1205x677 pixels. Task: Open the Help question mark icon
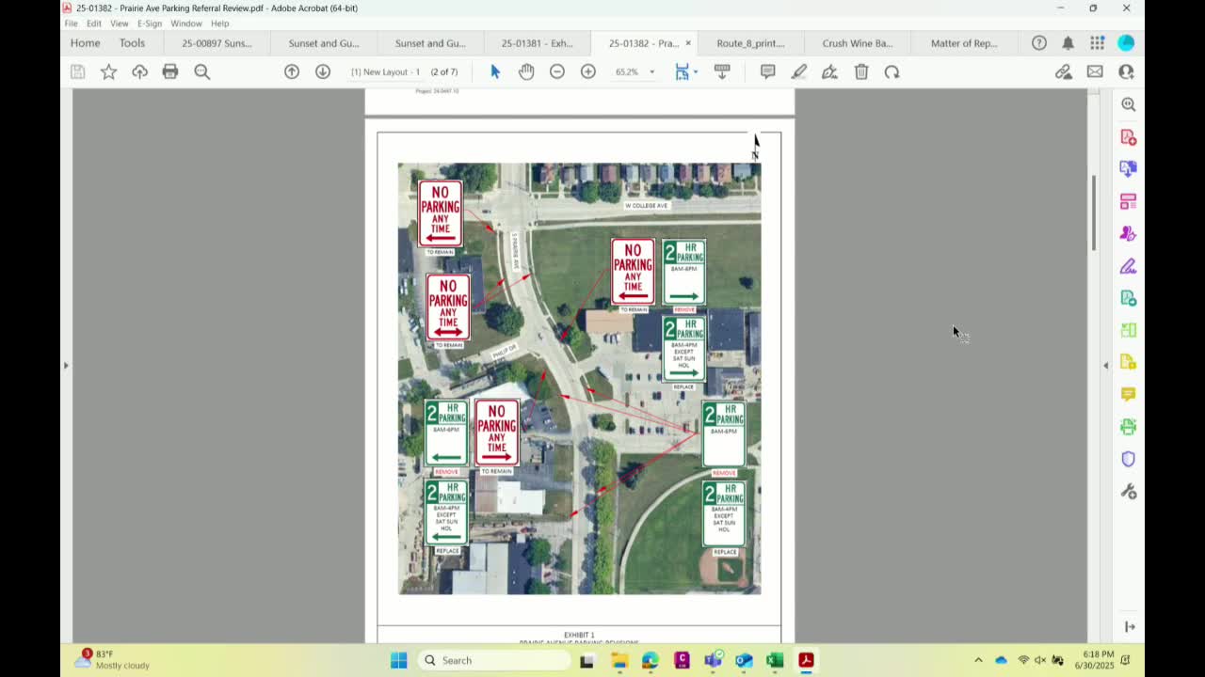[x=1039, y=43]
